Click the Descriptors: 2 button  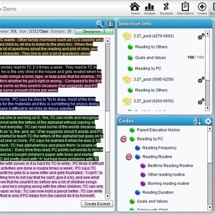[x=94, y=31]
